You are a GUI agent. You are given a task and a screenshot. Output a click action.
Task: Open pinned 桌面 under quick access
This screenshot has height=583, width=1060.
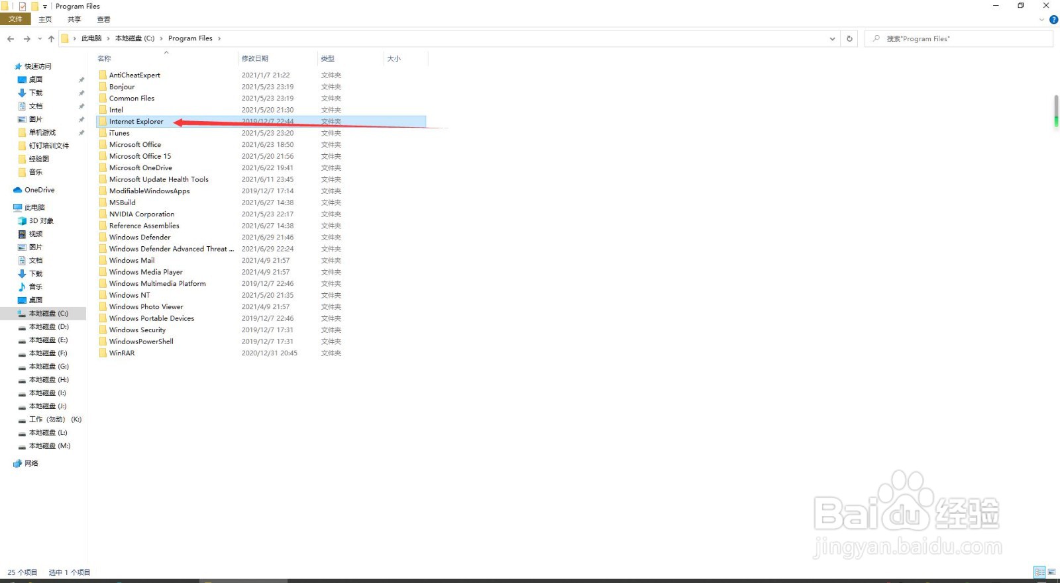[35, 79]
